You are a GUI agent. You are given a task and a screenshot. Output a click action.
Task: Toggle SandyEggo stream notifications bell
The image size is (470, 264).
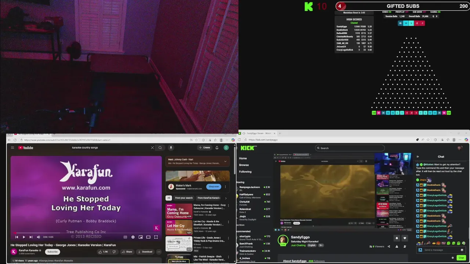[397, 238]
